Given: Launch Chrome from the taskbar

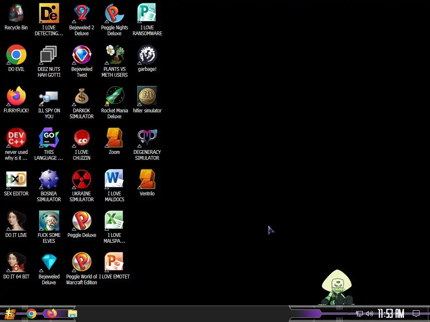Looking at the screenshot, I should pos(31,314).
